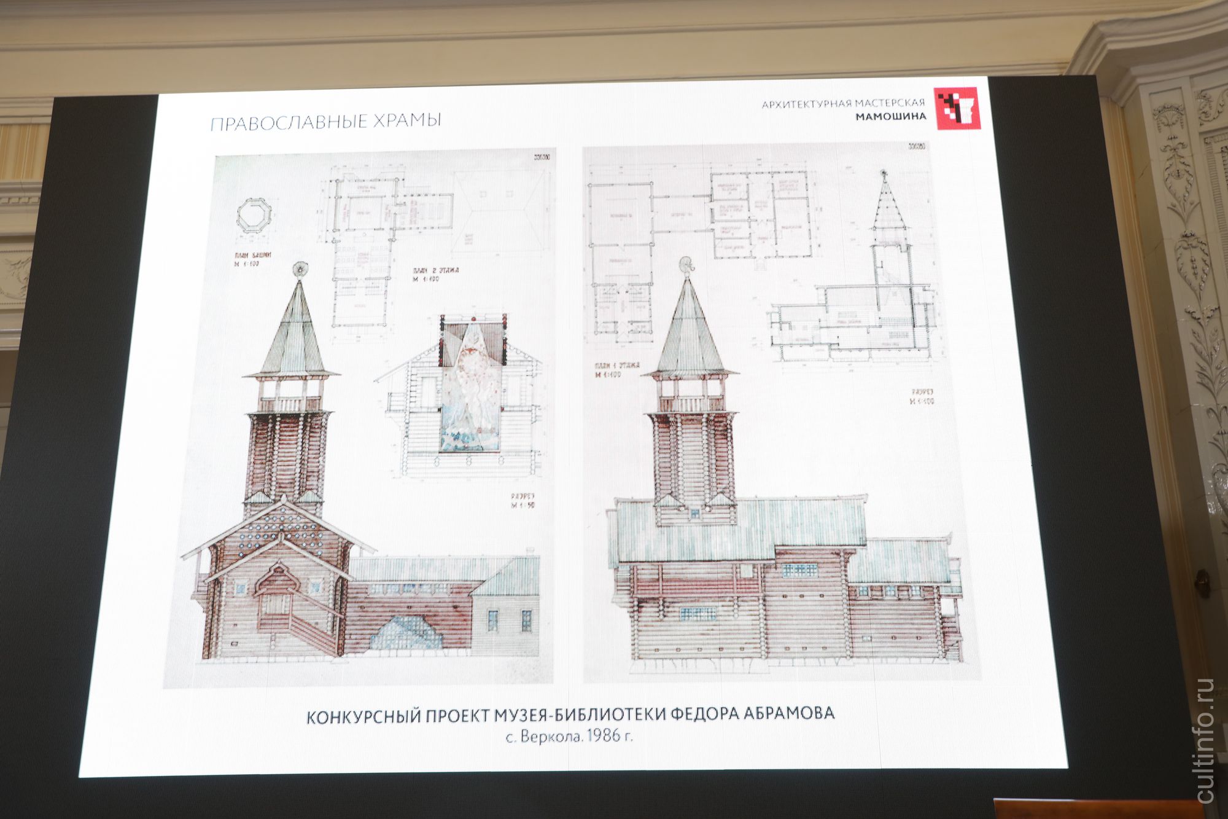This screenshot has width=1228, height=819.
Task: Click the subtitle с. Веркола. 1986 г.
Action: [569, 736]
